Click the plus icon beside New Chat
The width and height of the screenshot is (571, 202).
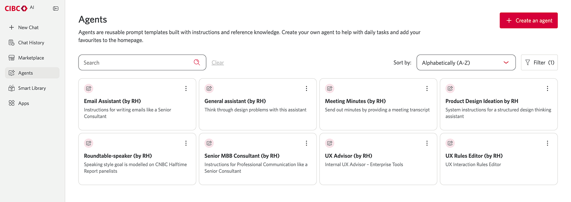click(x=11, y=27)
